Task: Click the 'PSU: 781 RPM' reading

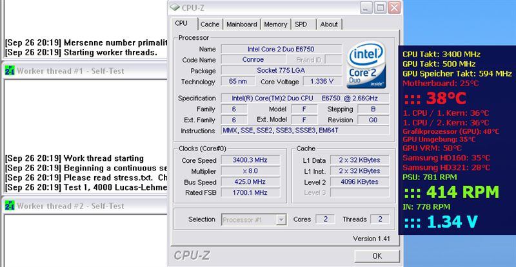Action: [430, 178]
